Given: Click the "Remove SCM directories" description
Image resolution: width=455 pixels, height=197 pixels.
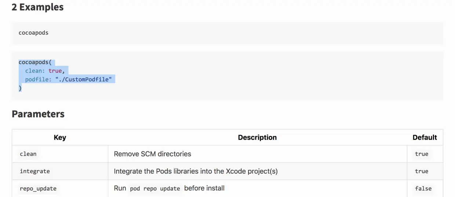Looking at the screenshot, I should pos(152,154).
